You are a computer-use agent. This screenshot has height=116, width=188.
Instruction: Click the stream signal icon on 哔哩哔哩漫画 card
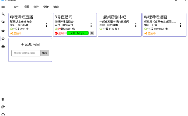(x=149, y=29)
